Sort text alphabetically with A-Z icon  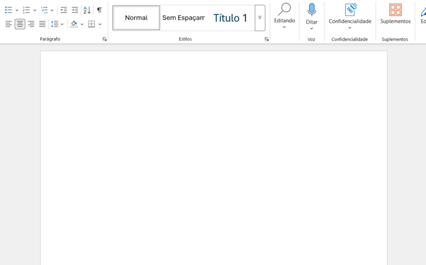coord(87,10)
